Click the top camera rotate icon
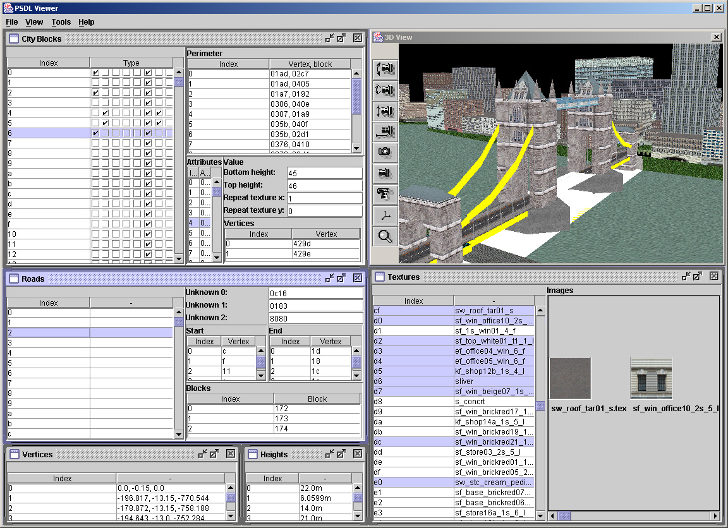 pyautogui.click(x=385, y=69)
